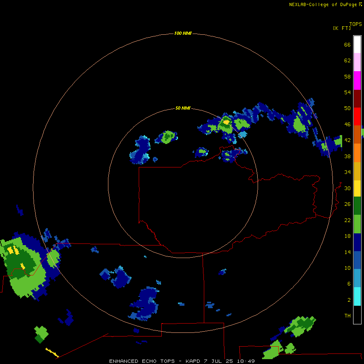364x364 pixels.
Task: Click the dark green legend swatch
Action: [357, 206]
